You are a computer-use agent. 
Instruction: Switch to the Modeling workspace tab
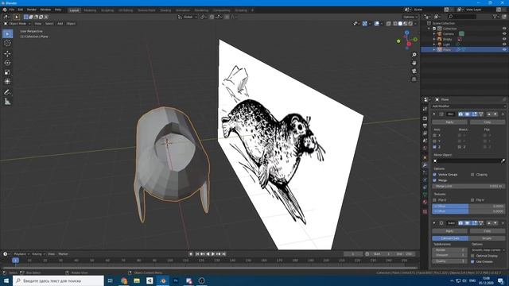90,10
